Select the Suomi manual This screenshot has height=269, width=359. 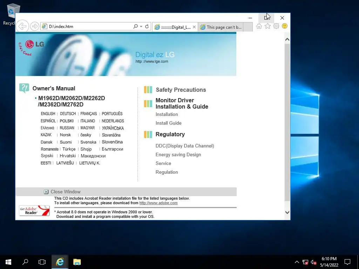pos(66,142)
